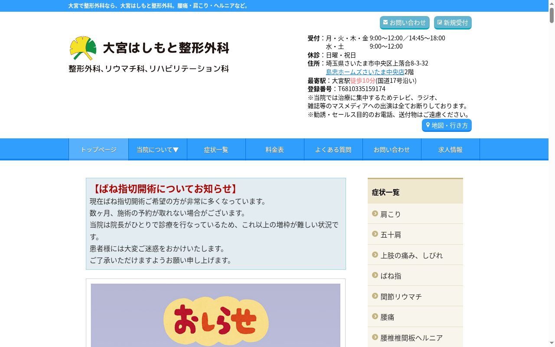
Task: Open お問い合わせ in navigation bar
Action: point(392,150)
